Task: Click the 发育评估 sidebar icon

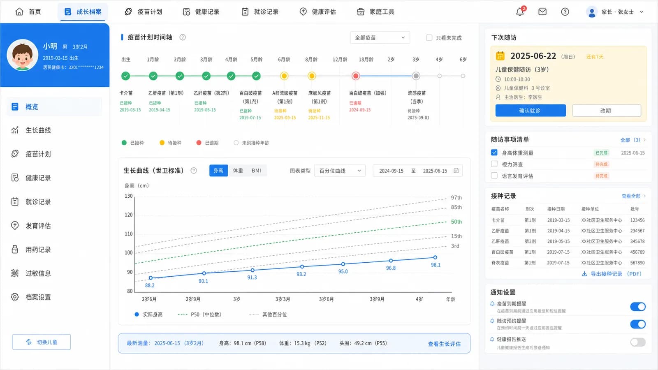Action: [15, 225]
